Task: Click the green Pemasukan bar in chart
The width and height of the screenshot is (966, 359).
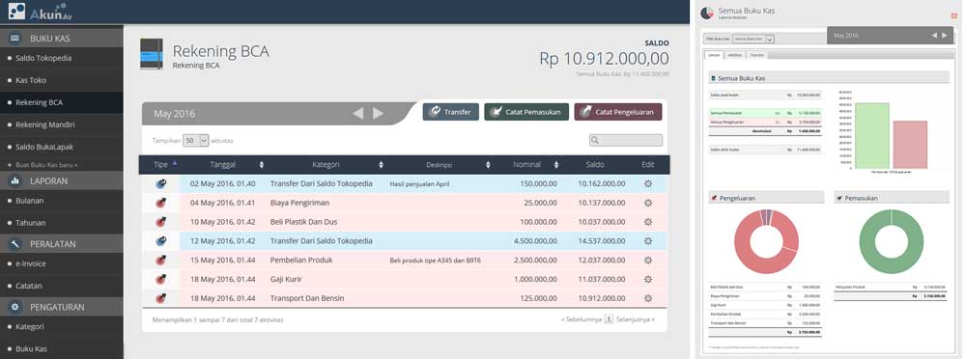Action: (x=871, y=136)
